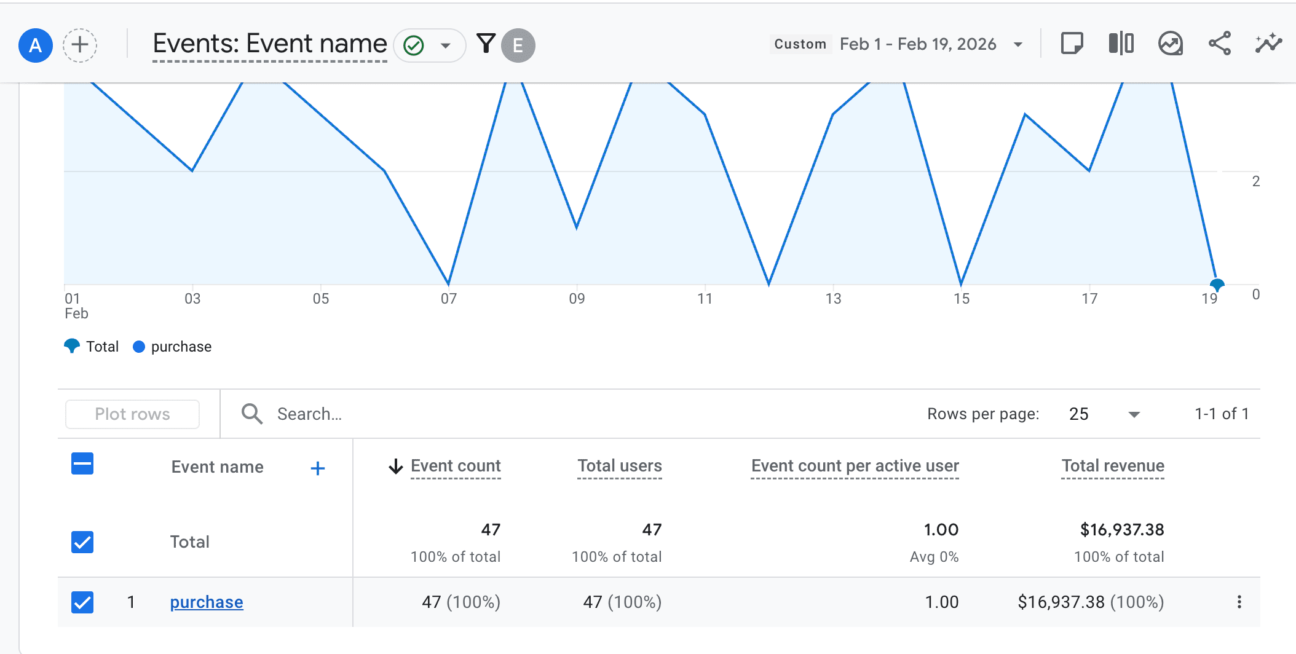Viewport: 1296px width, 654px height.
Task: Toggle the select-all header checkbox
Action: coord(82,463)
